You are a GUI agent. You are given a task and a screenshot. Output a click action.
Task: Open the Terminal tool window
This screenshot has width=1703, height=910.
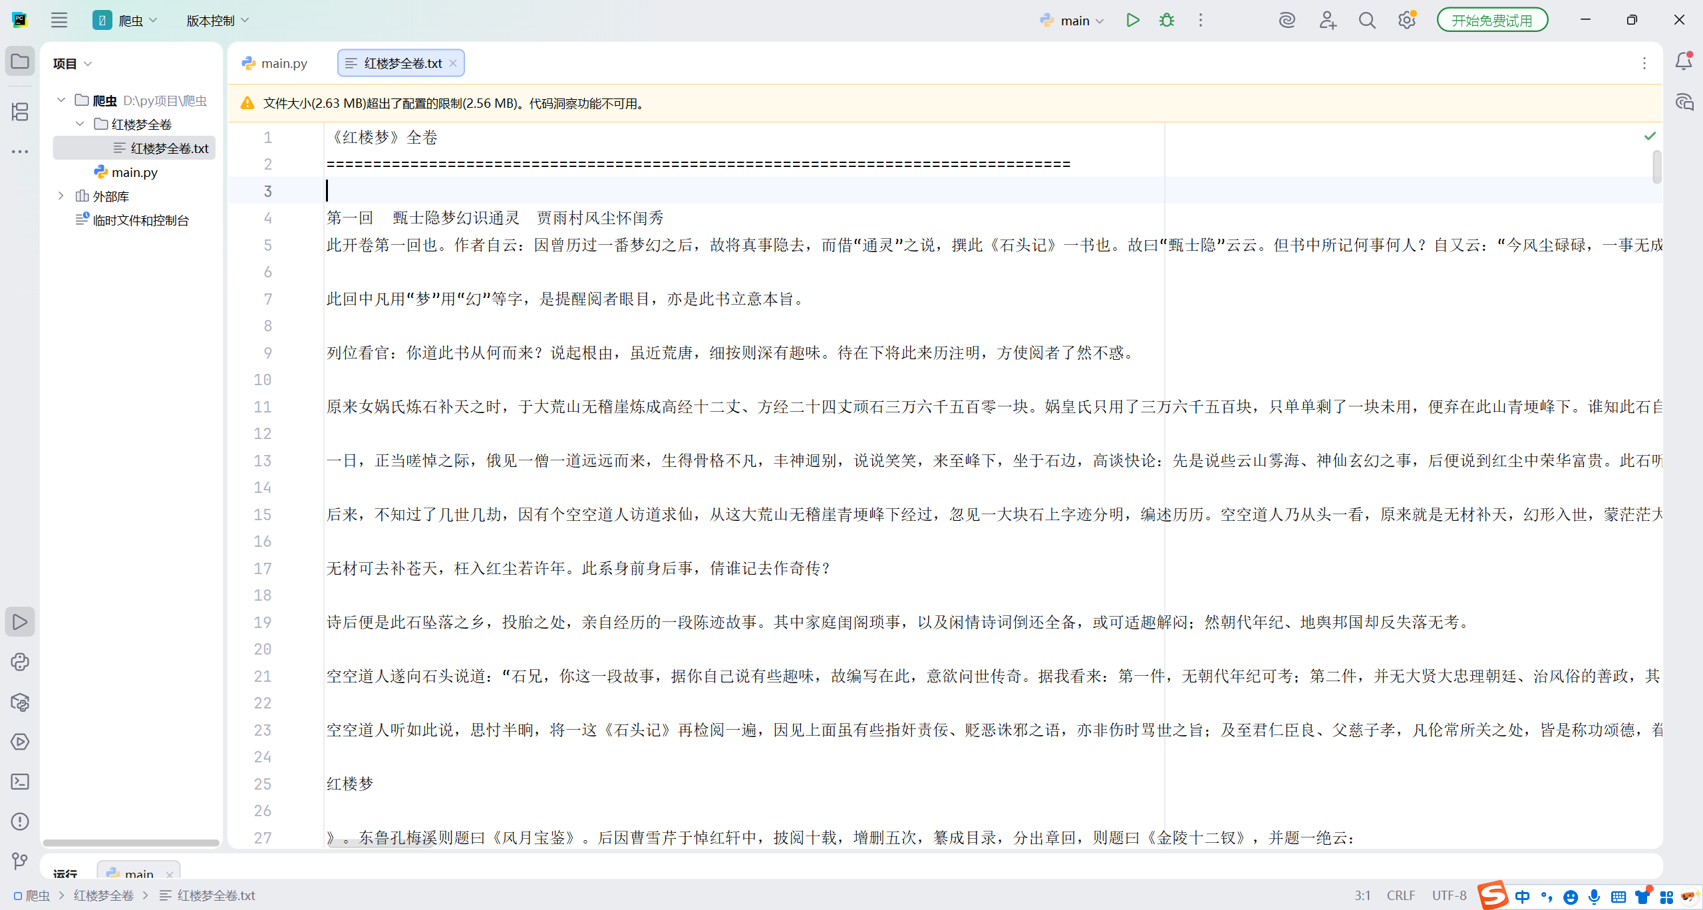pos(20,782)
